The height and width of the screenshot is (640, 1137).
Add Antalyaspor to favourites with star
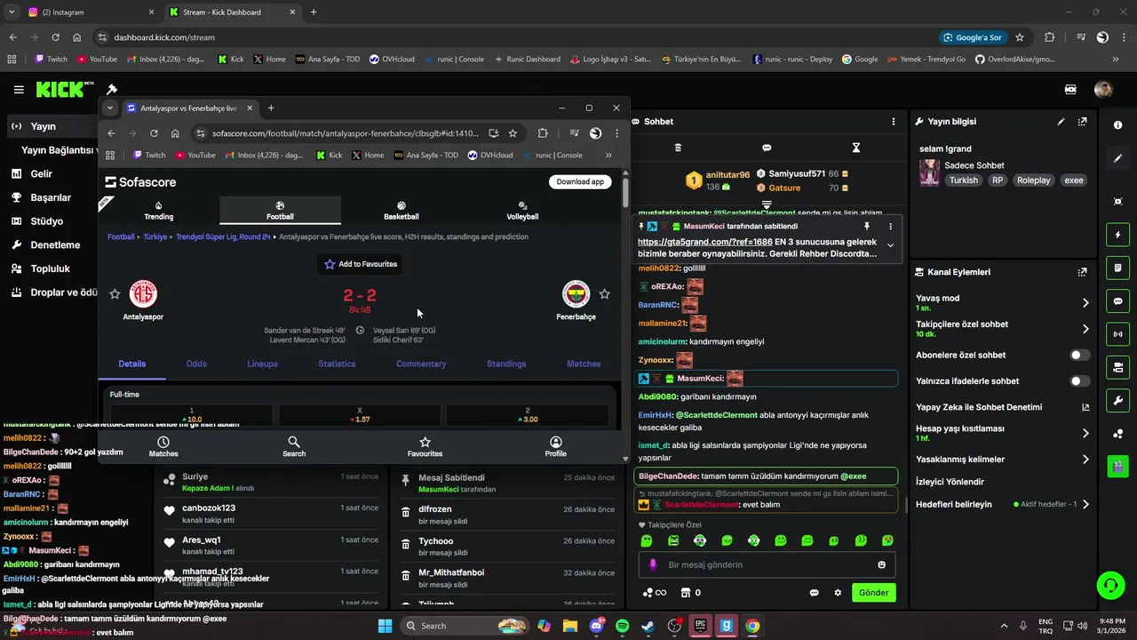115,294
